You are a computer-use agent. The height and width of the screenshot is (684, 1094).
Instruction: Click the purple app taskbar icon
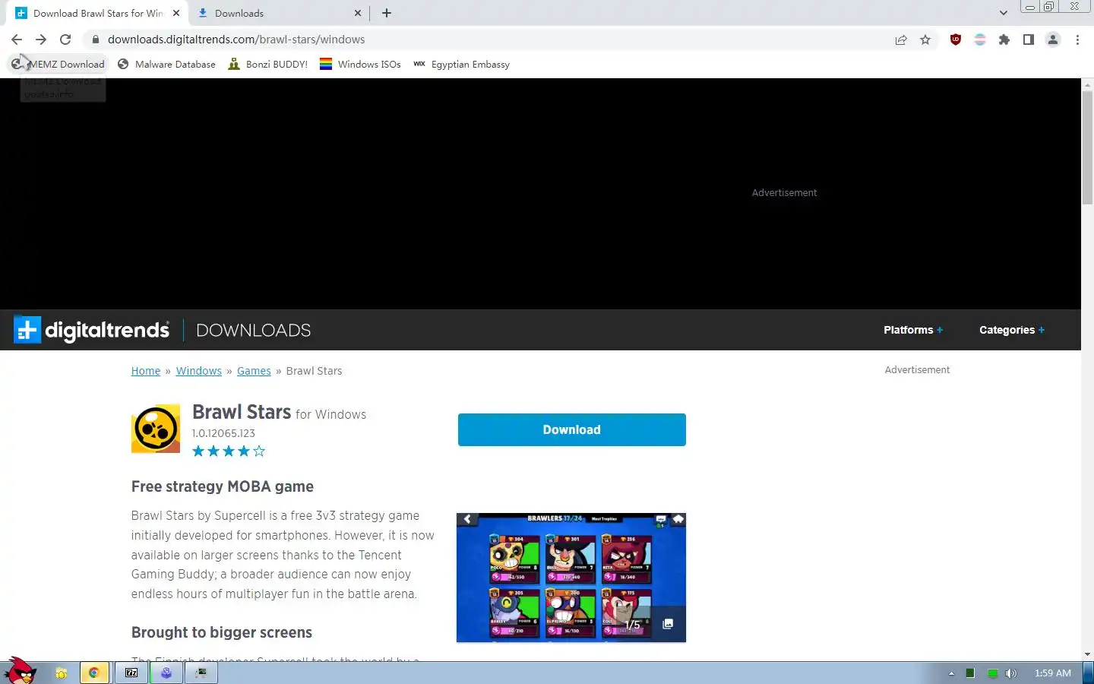click(166, 673)
